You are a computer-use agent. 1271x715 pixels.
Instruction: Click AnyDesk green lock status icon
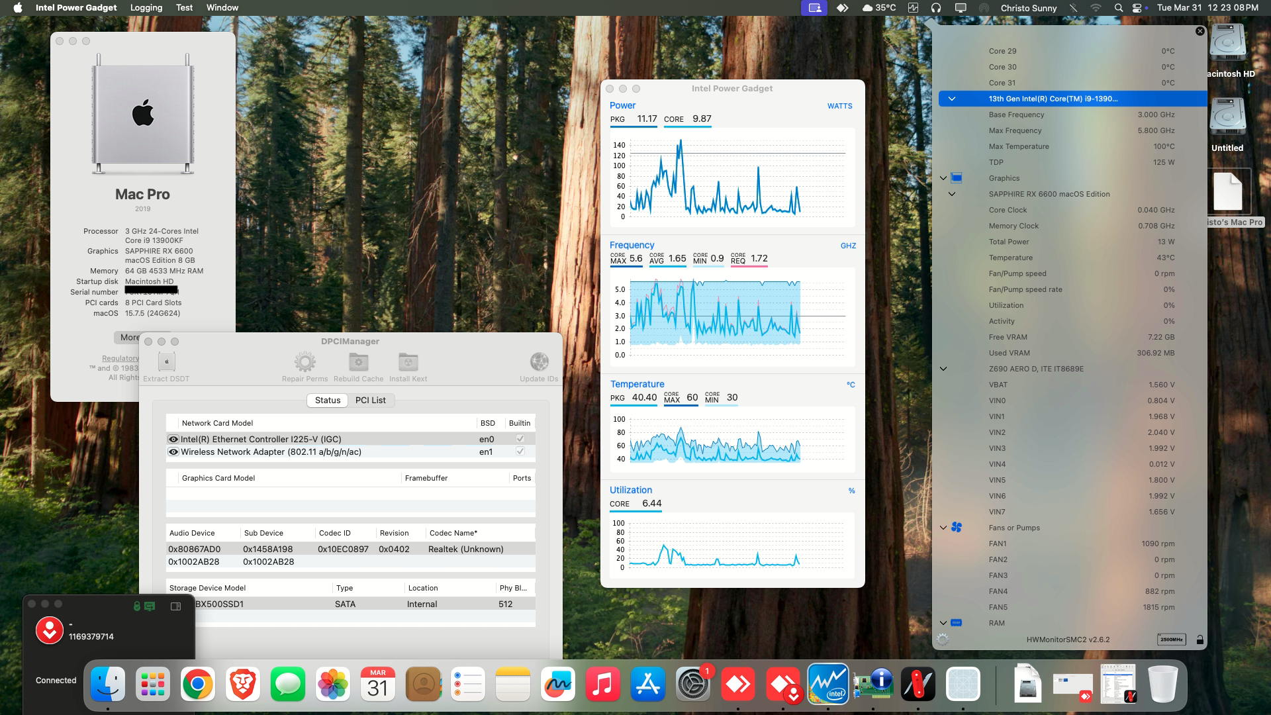pos(137,606)
